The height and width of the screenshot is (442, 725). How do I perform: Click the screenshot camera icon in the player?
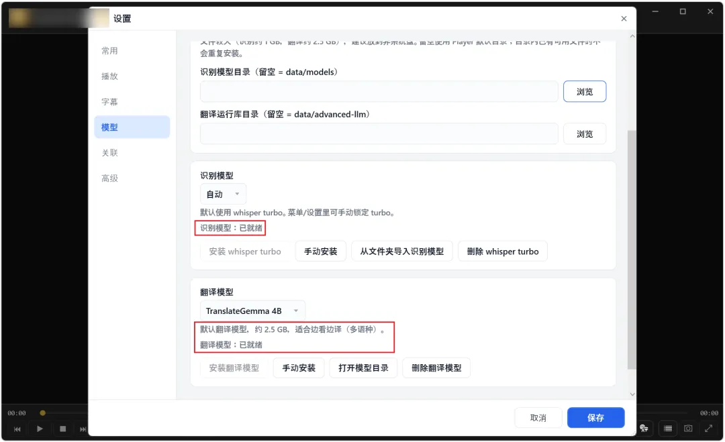tap(688, 428)
